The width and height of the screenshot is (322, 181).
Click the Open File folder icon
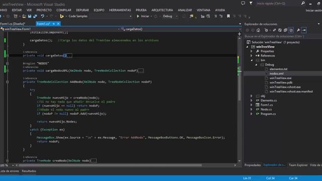(24, 16)
